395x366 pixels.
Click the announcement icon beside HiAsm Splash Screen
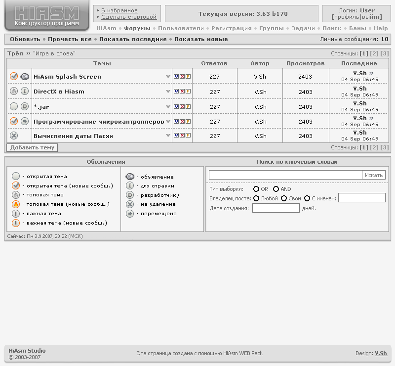coord(25,77)
